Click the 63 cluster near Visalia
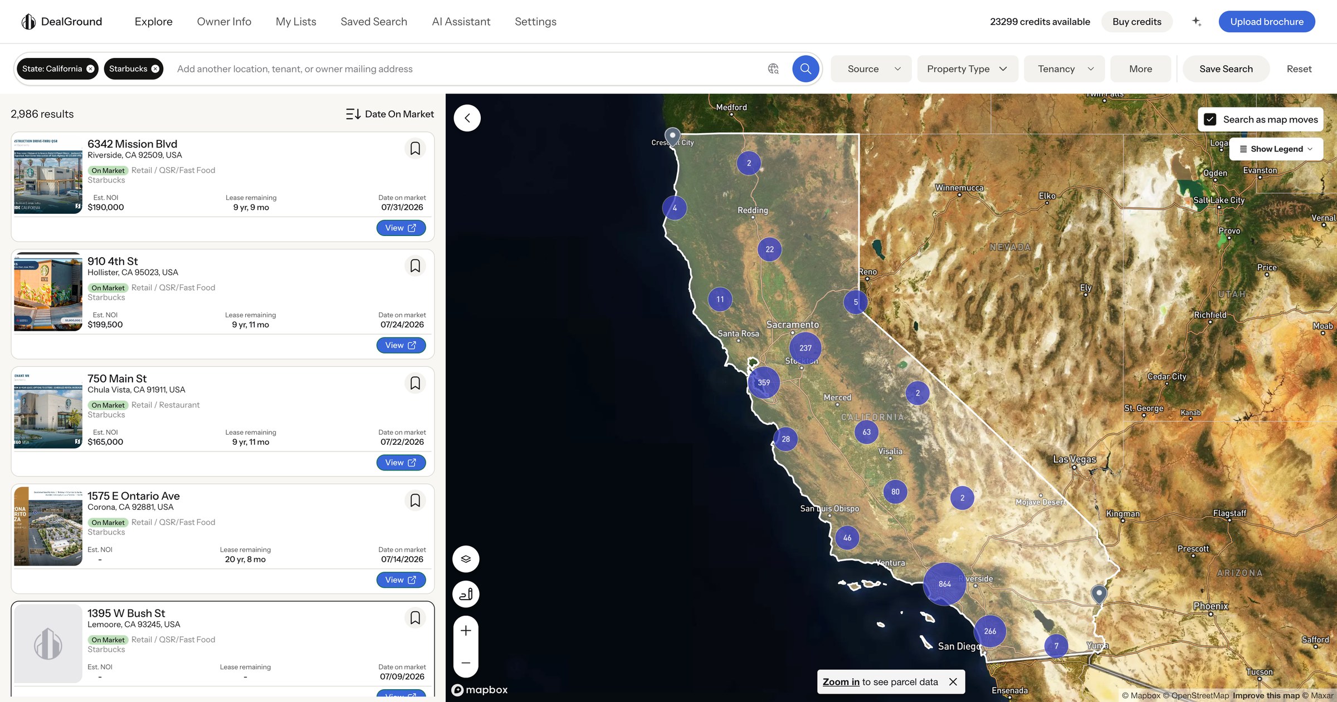1337x702 pixels. [x=866, y=432]
